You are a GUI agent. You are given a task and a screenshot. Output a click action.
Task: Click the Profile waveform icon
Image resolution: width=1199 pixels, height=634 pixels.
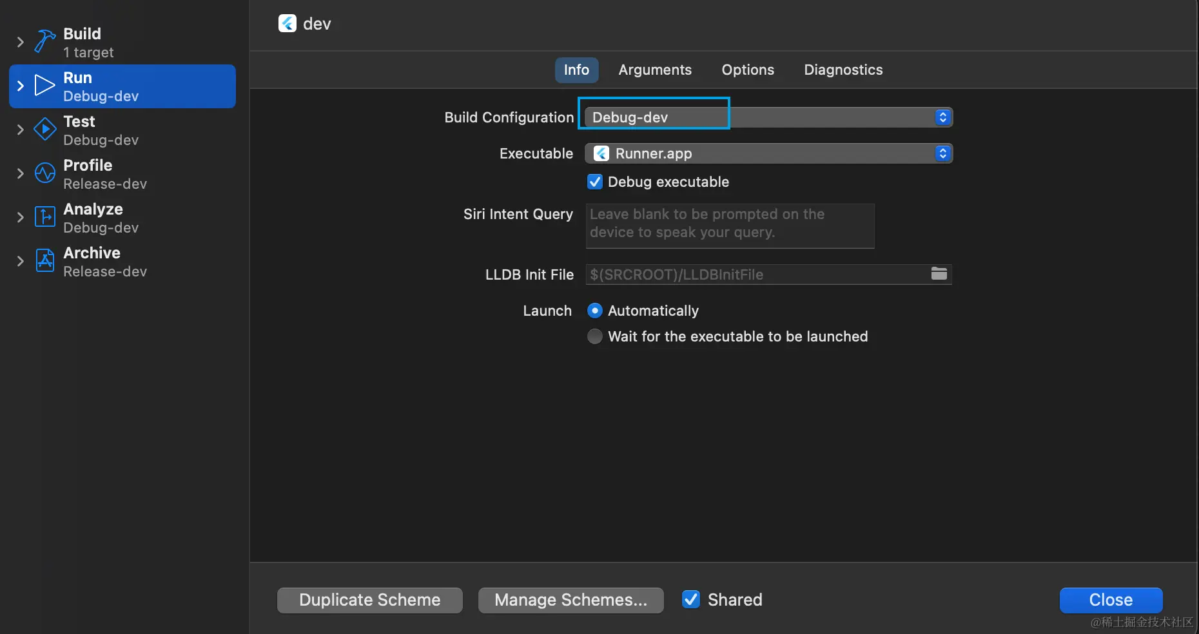click(x=44, y=173)
